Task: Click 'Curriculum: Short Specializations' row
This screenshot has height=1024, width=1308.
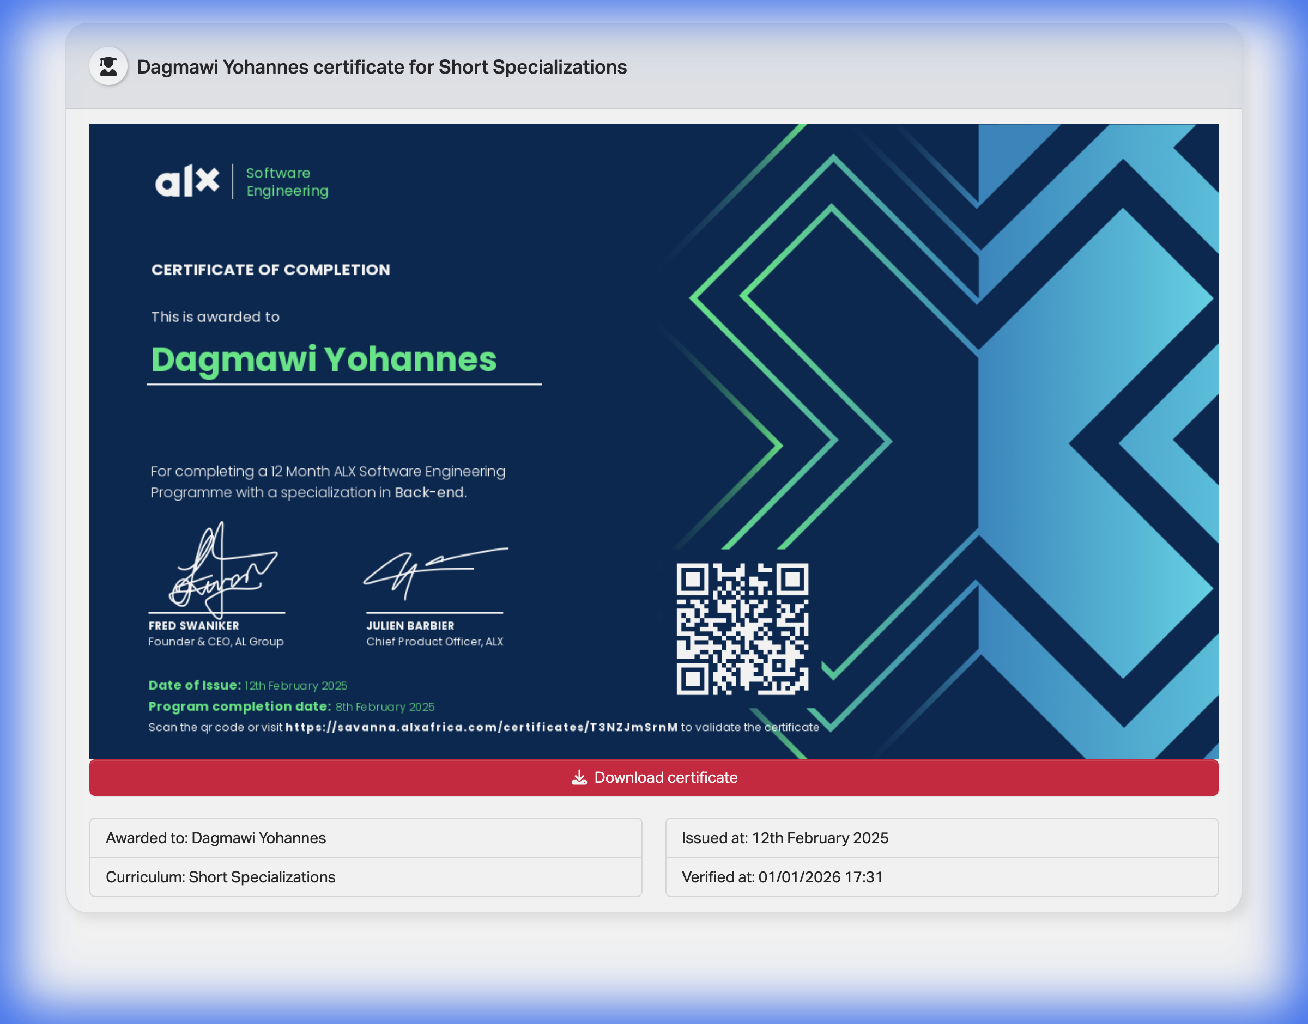Action: [366, 877]
